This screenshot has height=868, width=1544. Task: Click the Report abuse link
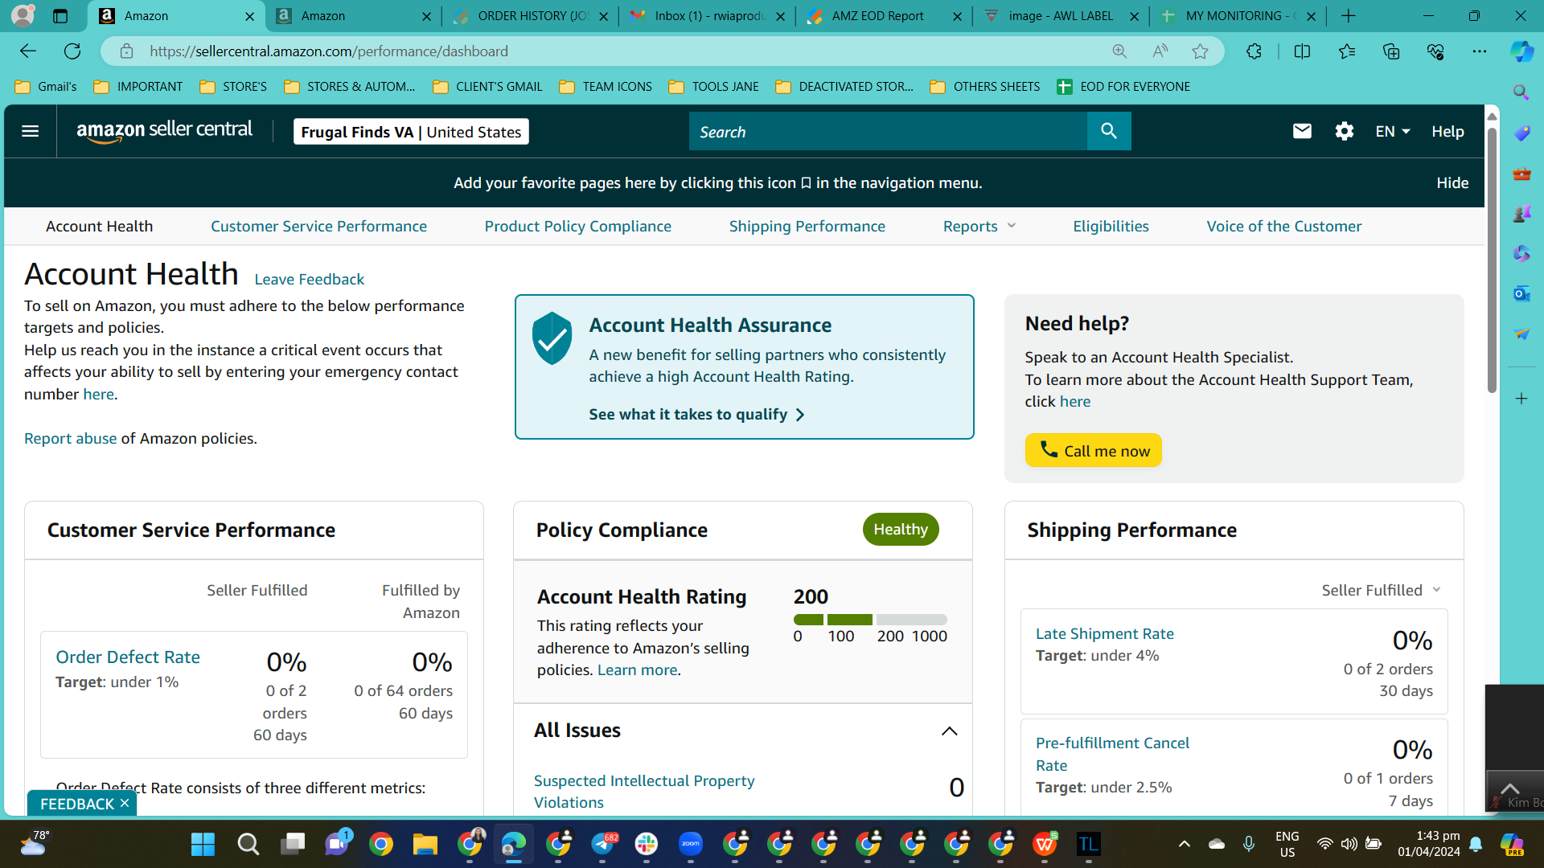pyautogui.click(x=70, y=439)
